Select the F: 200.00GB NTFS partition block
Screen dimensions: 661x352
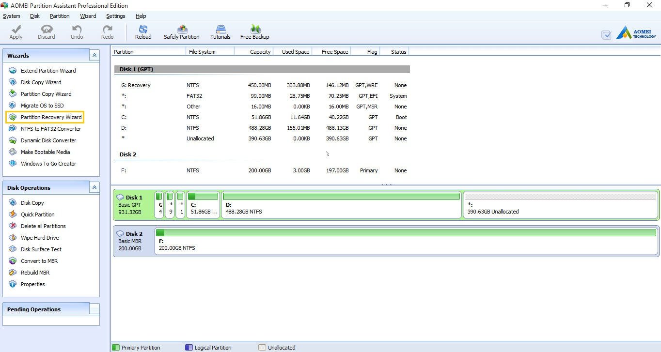(x=406, y=241)
